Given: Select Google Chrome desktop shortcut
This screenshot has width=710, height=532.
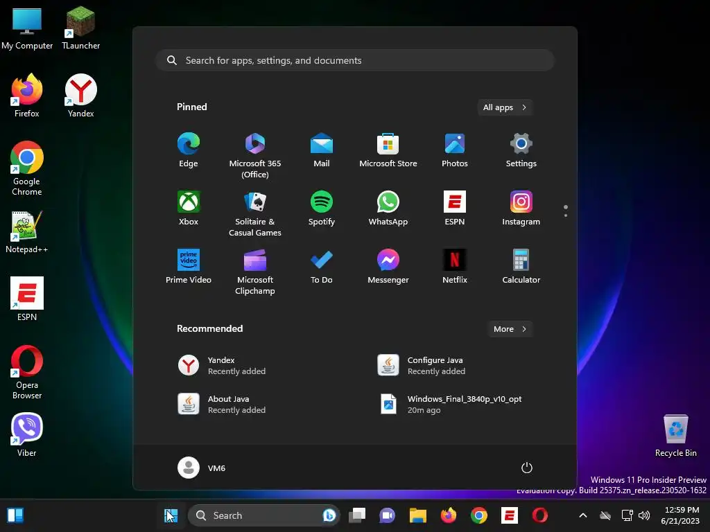Looking at the screenshot, I should pos(27,168).
